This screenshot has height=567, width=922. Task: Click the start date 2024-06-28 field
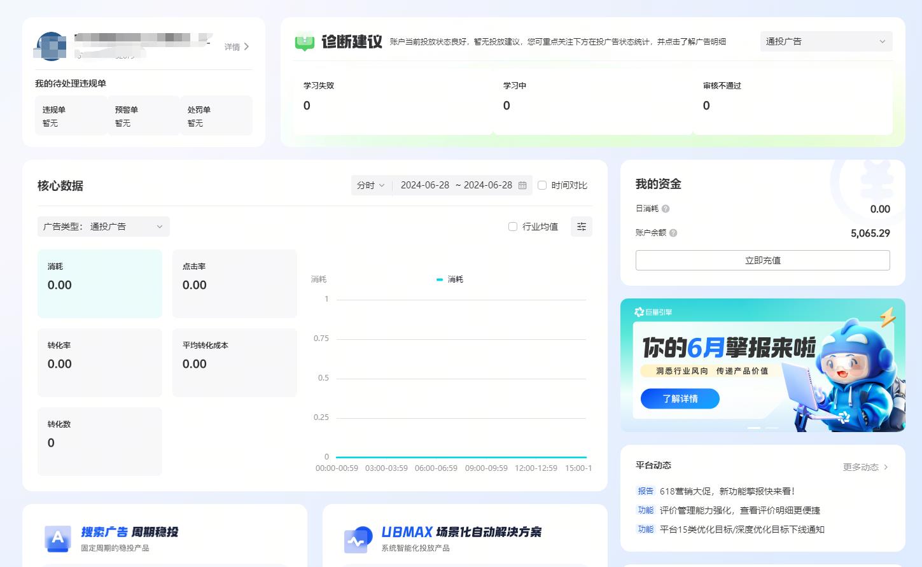tap(425, 185)
